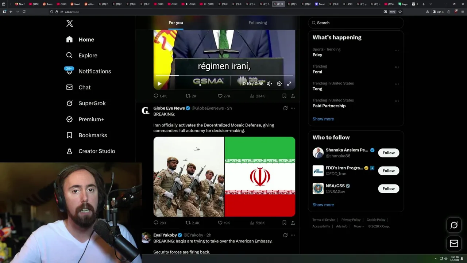Viewport: 467px width, 263px height.
Task: Show more under Who to follow
Action: tap(323, 205)
